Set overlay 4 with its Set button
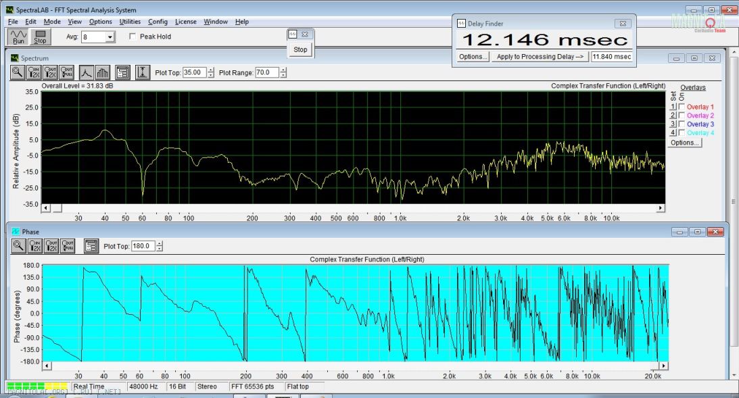This screenshot has height=398, width=739. coord(673,133)
